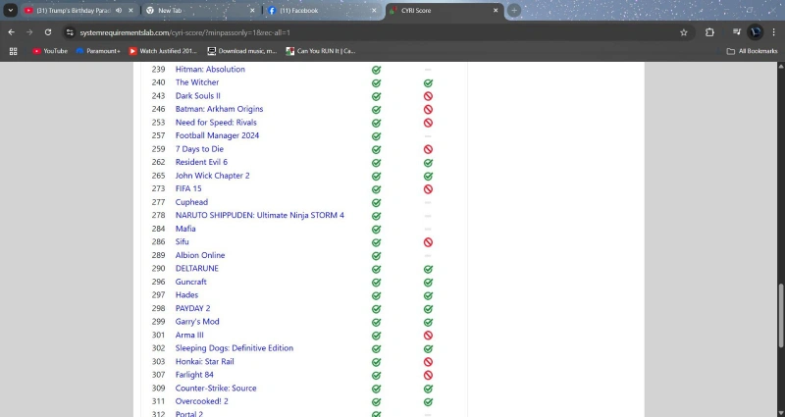Viewport: 785px width, 417px height.
Task: Select the CYRI Score tab
Action: click(x=445, y=11)
